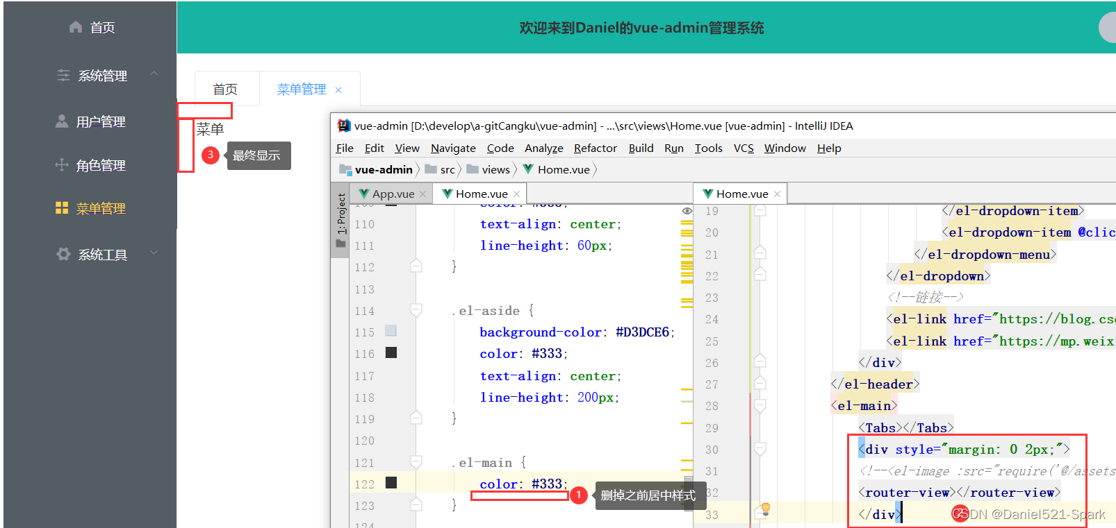Image resolution: width=1116 pixels, height=528 pixels.
Task: Open the Build menu in IntelliJ
Action: click(x=641, y=148)
